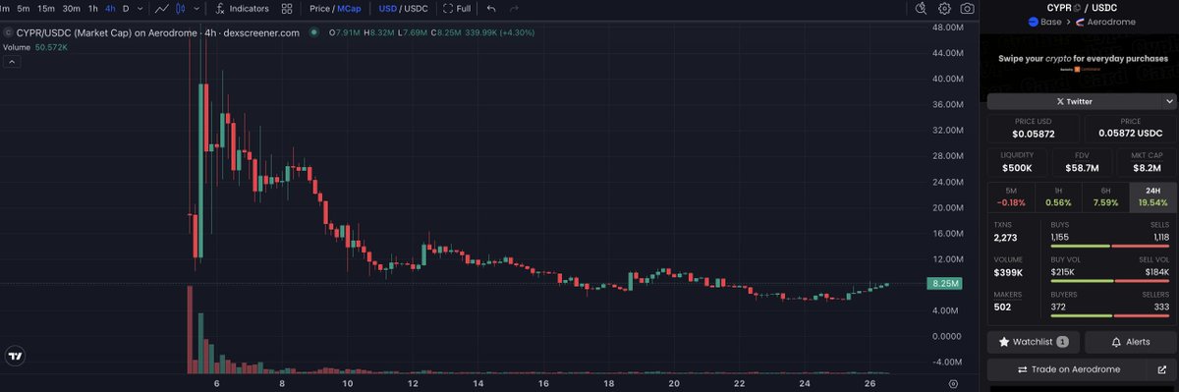Image resolution: width=1179 pixels, height=392 pixels.
Task: Enter Full screen chart mode
Action: click(x=457, y=8)
